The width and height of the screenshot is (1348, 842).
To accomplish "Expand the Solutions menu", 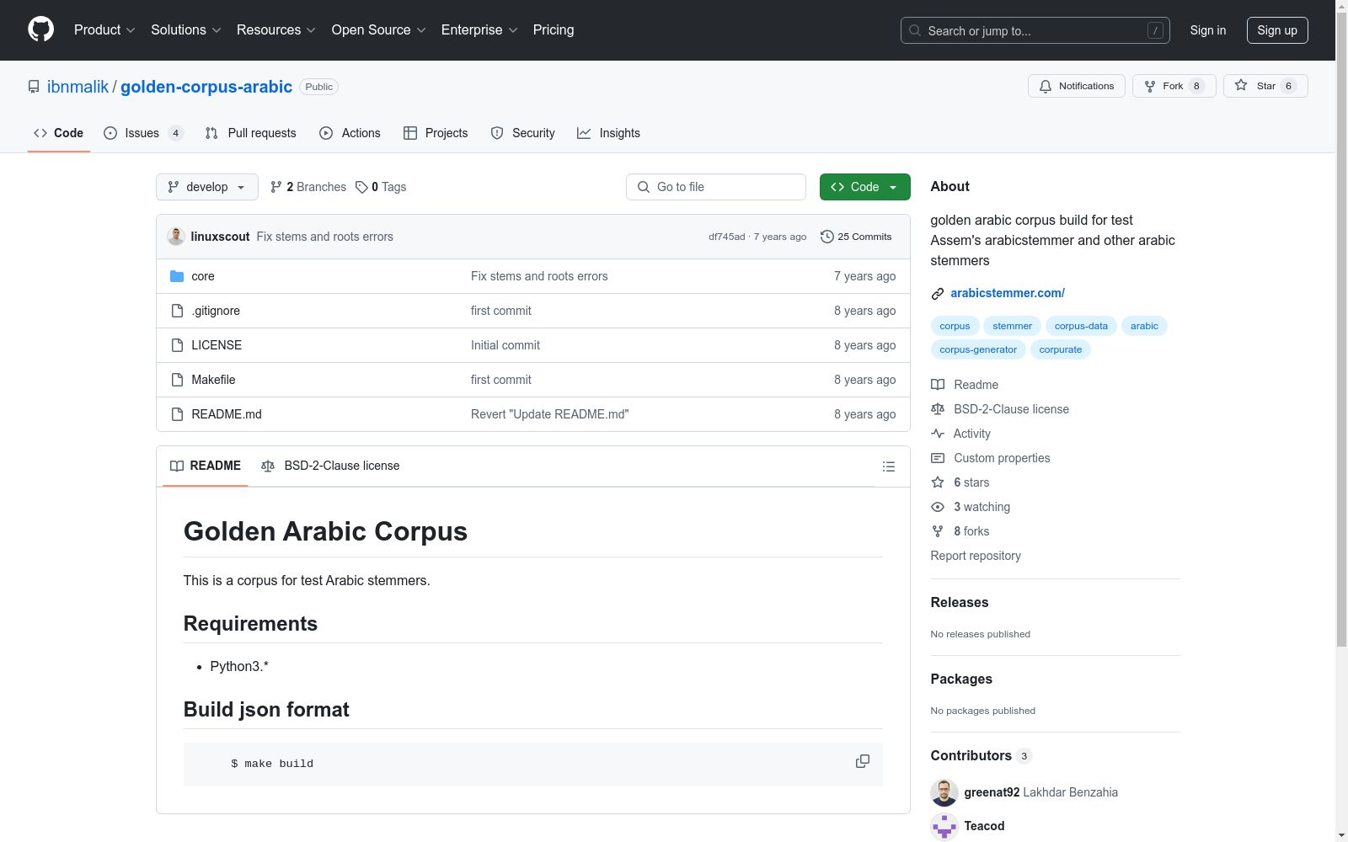I will [186, 29].
